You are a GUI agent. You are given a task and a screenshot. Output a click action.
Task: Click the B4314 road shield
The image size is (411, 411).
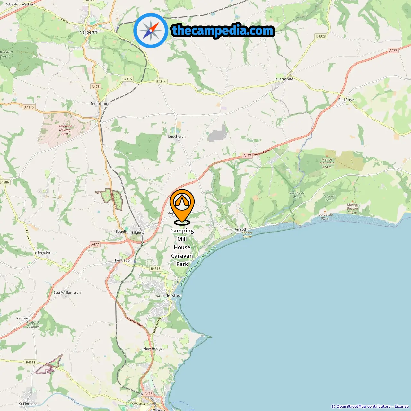pyautogui.click(x=161, y=82)
